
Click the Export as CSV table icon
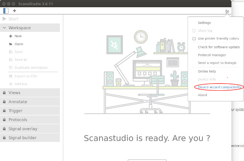click(11, 76)
